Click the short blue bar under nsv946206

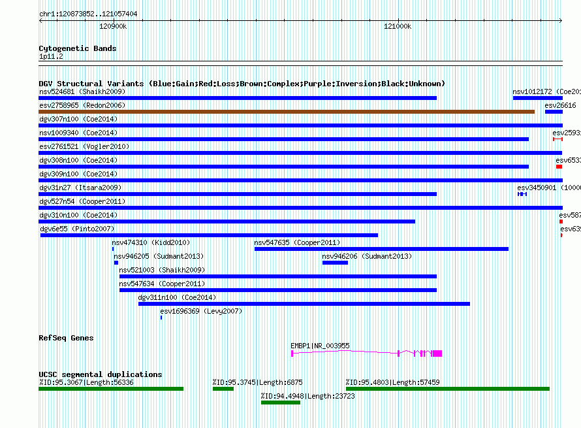tap(335, 263)
